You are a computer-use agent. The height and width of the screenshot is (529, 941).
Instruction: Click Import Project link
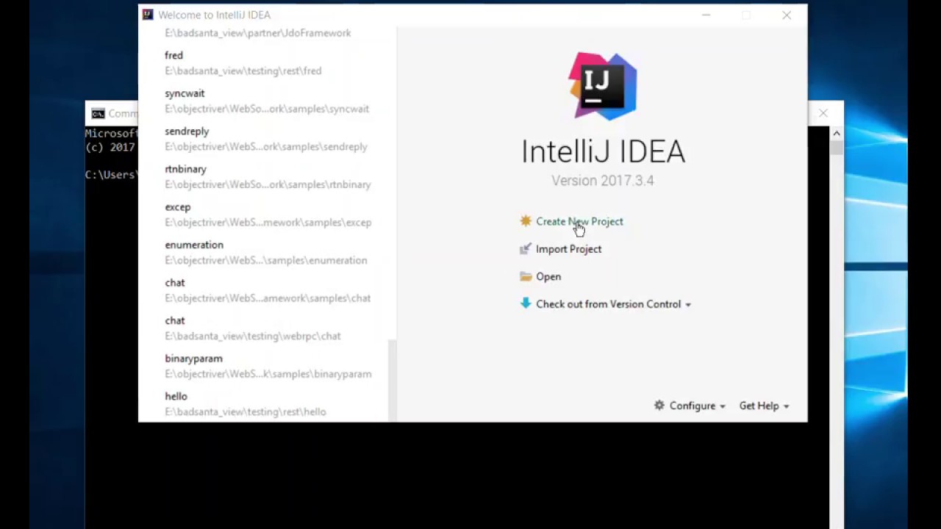[568, 249]
